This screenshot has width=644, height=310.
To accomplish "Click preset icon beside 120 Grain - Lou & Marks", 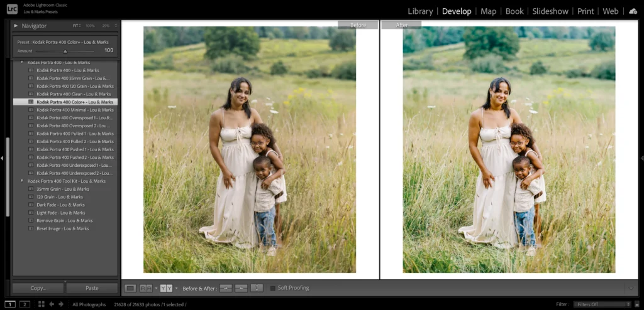I will tap(31, 197).
